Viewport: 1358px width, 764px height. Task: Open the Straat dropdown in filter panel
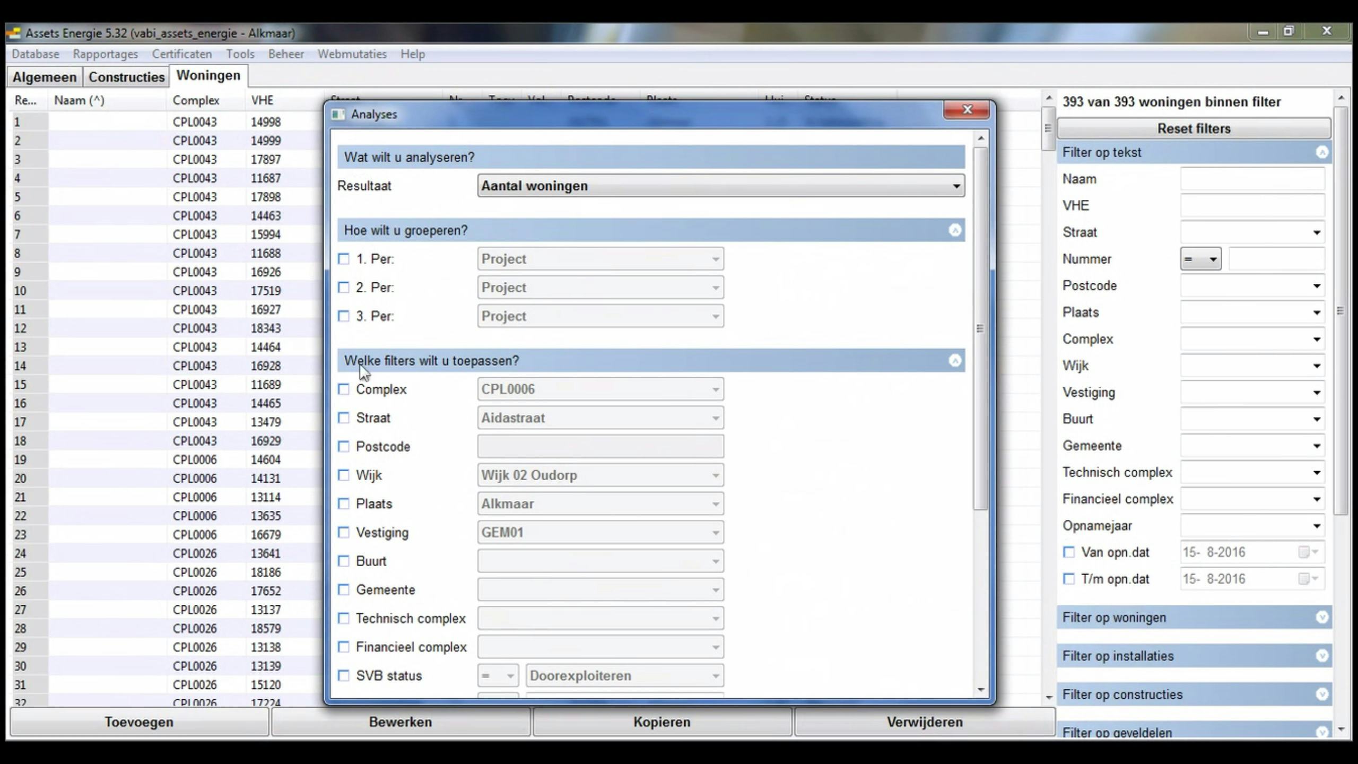click(x=1316, y=232)
